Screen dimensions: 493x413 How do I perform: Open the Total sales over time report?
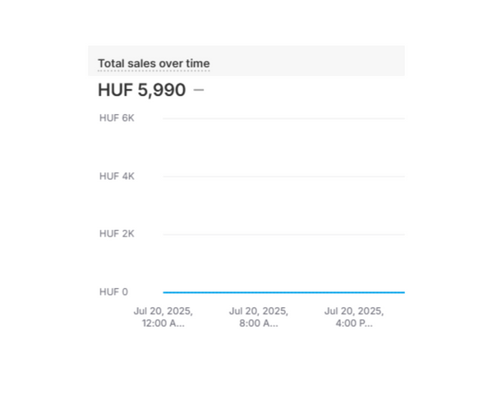click(154, 63)
